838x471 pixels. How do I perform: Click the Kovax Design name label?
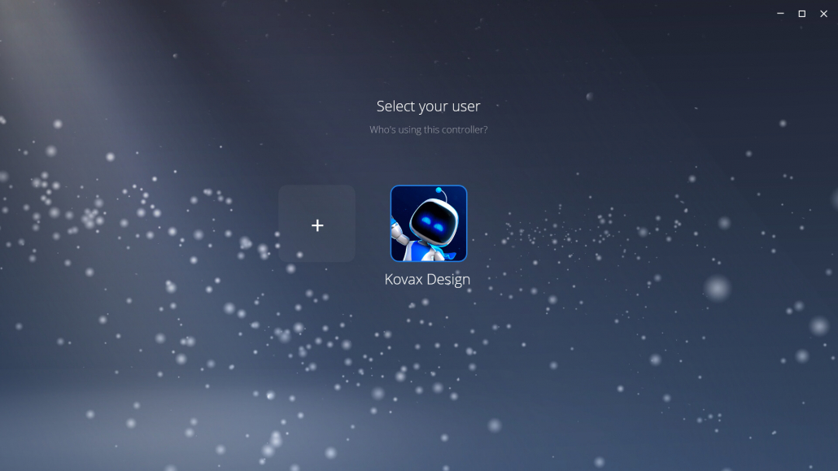tap(427, 279)
